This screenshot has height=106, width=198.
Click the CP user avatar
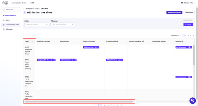[182, 3]
